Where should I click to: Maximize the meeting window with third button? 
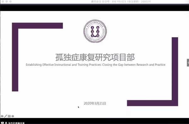pos(10,2)
